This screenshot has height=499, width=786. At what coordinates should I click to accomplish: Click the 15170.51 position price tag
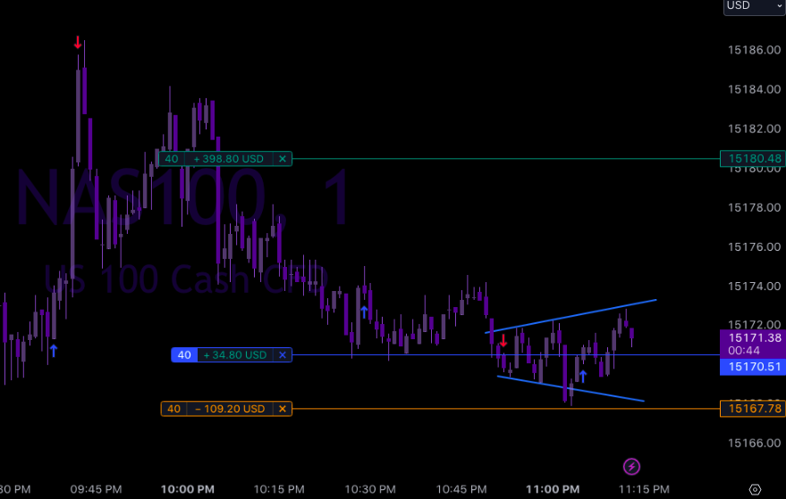[753, 367]
